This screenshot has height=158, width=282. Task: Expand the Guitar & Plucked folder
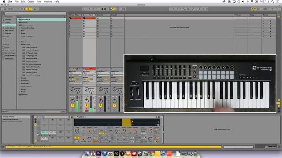click(x=20, y=36)
